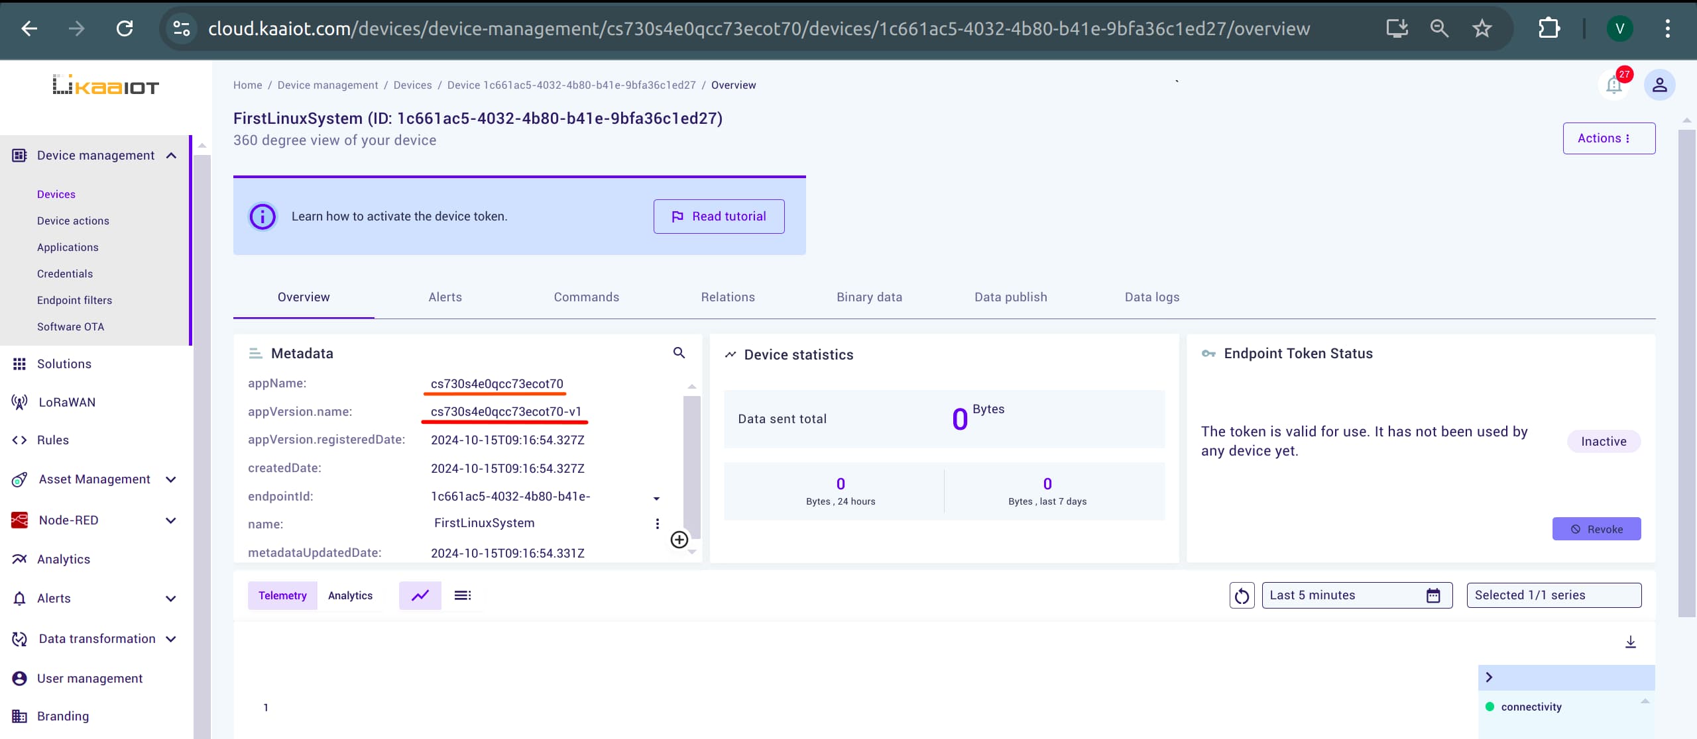Viewport: 1697px width, 739px height.
Task: Open three-dot options for name field
Action: [x=657, y=524]
